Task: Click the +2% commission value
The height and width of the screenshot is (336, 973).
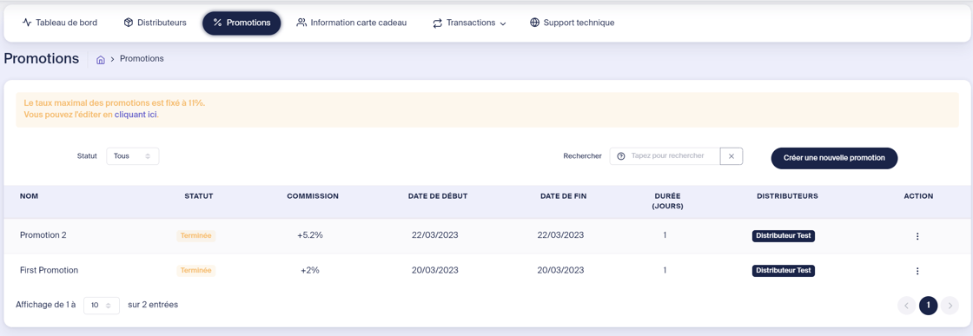Action: coord(310,270)
